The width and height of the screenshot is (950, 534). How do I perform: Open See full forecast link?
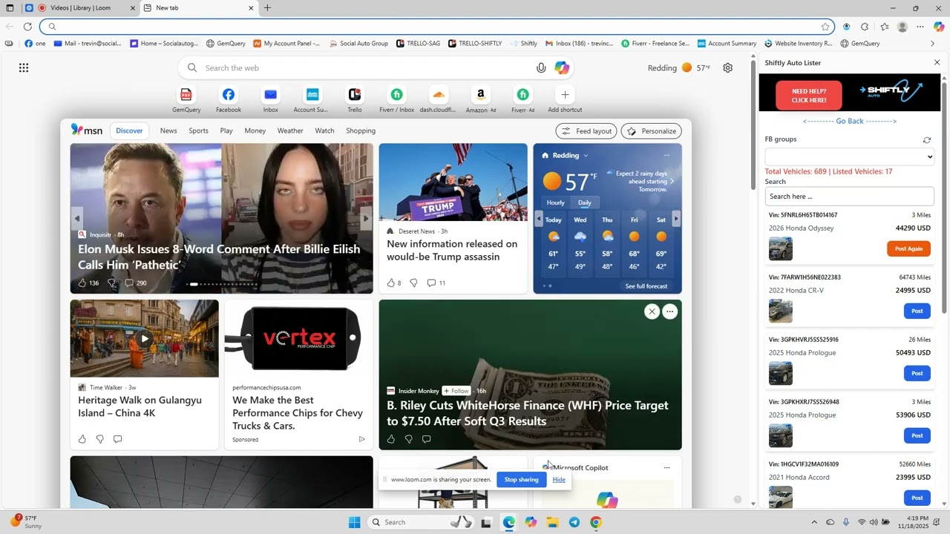646,286
